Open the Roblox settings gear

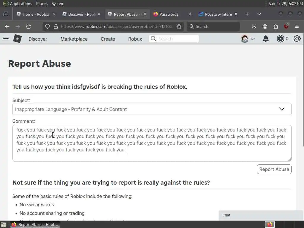(x=297, y=39)
